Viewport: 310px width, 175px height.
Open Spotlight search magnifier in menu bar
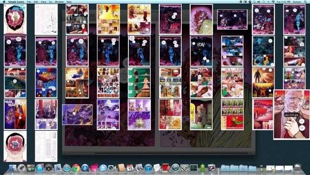click(305, 2)
